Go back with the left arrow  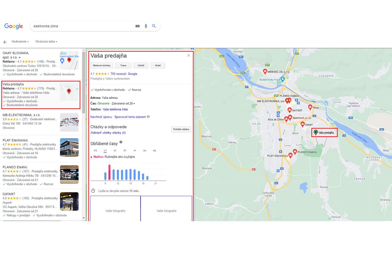pos(5,42)
